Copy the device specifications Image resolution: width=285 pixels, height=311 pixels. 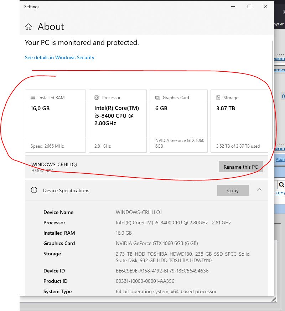[233, 190]
